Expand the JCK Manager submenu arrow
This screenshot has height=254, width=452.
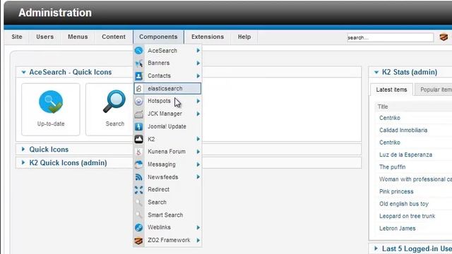[x=198, y=114]
